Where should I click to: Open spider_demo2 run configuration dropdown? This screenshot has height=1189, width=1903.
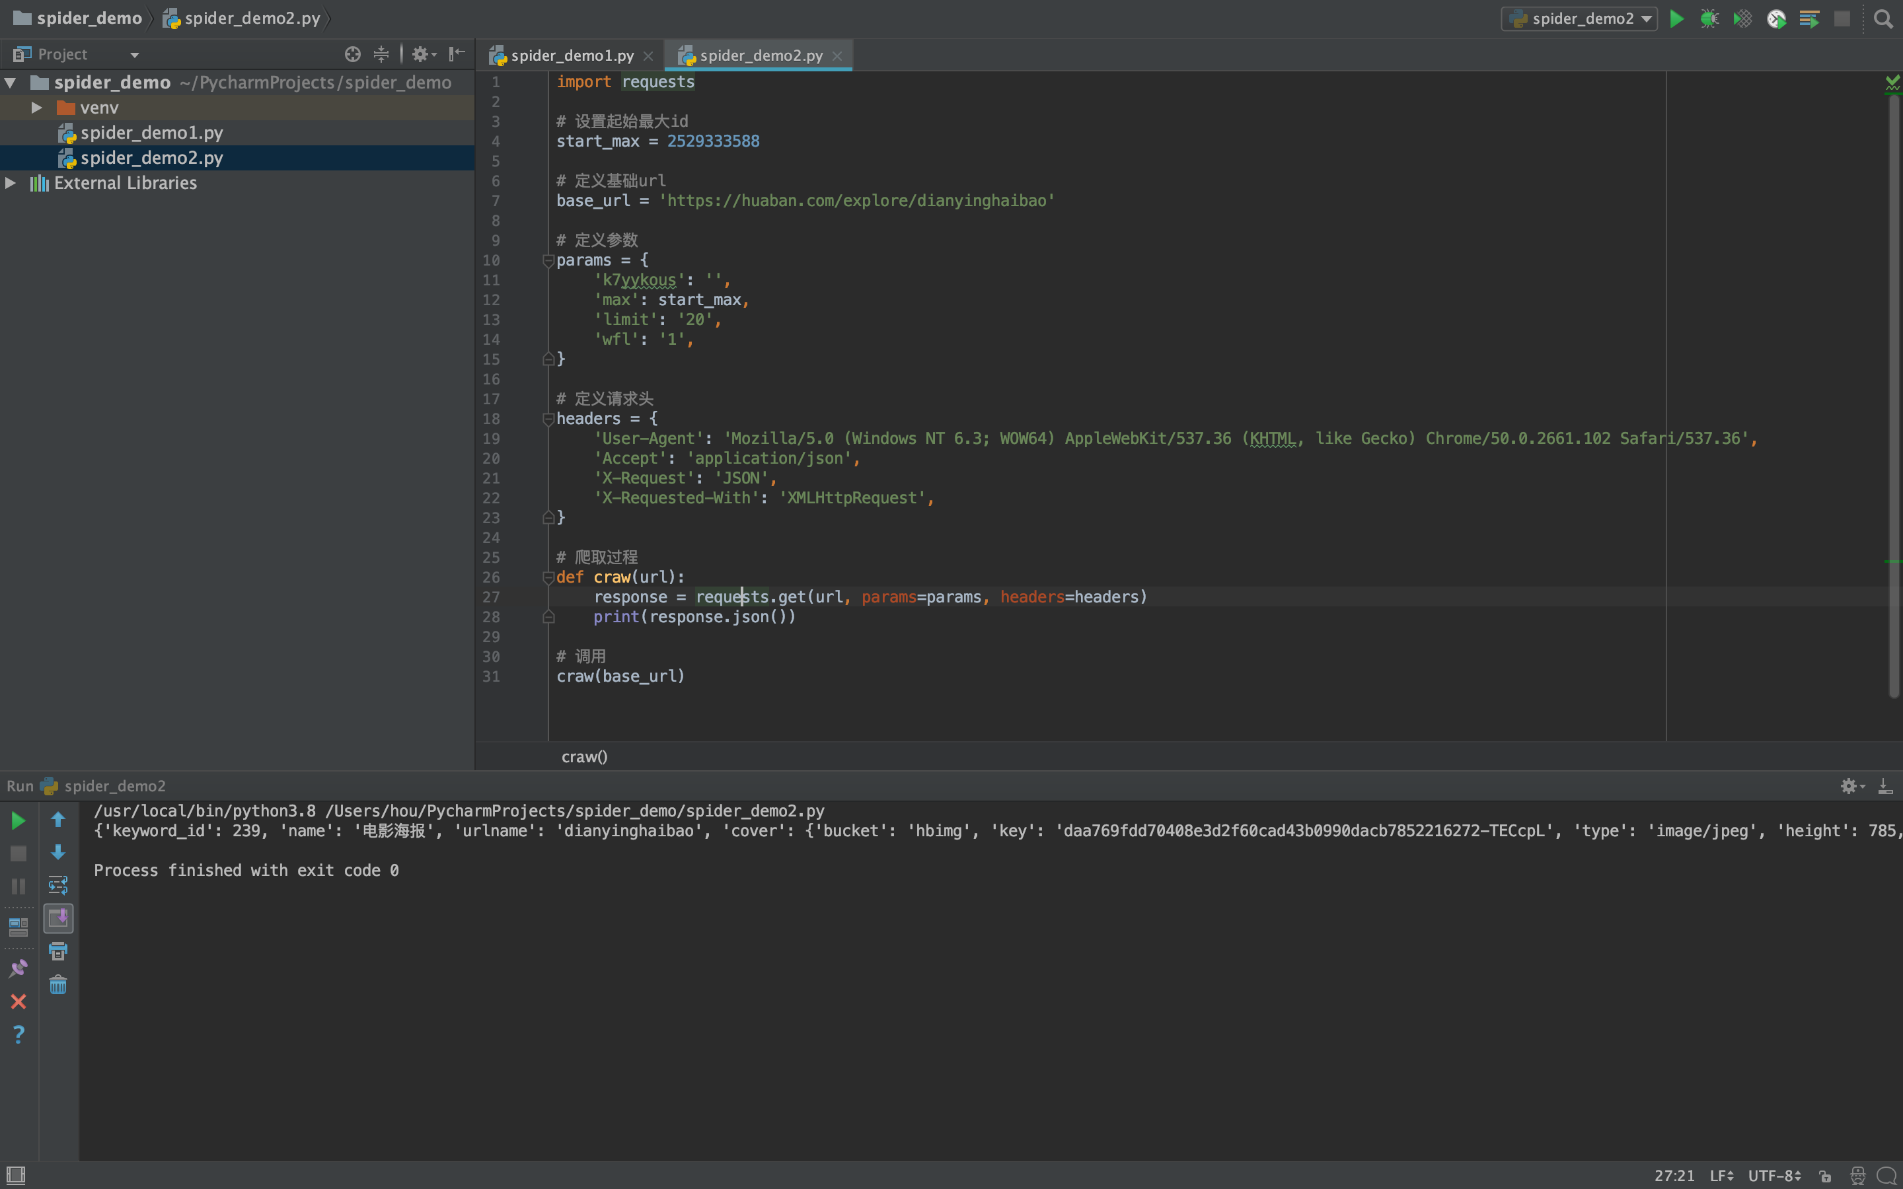[x=1579, y=19]
